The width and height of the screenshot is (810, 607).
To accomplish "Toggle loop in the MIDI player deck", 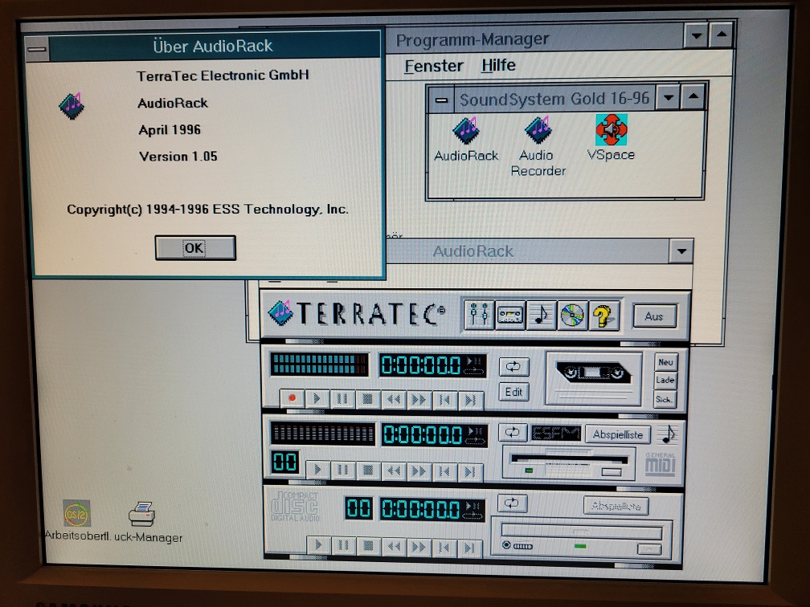I will pos(513,432).
